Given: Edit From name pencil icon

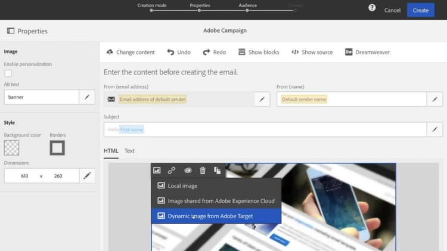Looking at the screenshot, I should [x=434, y=99].
